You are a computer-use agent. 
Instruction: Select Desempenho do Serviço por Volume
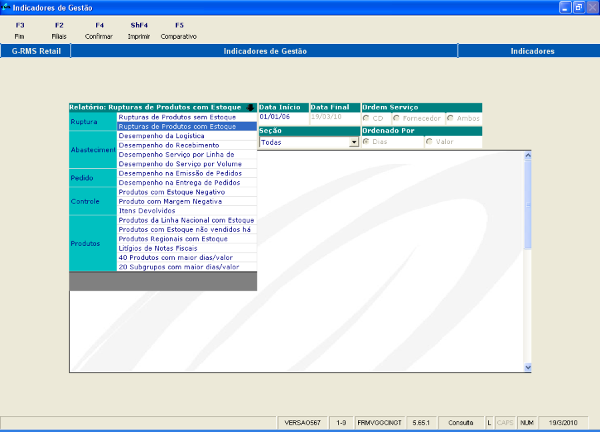point(187,164)
